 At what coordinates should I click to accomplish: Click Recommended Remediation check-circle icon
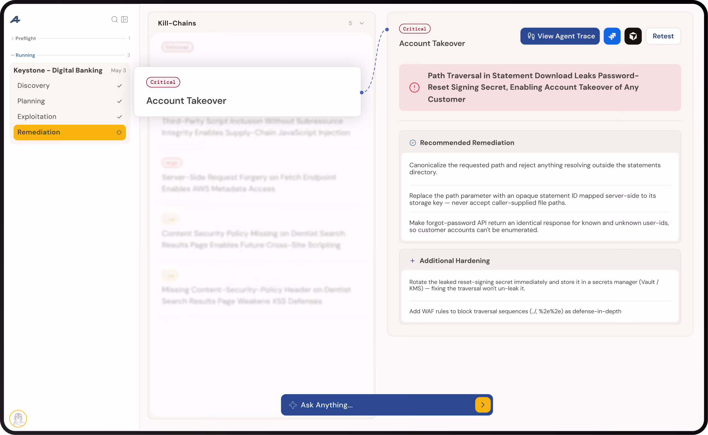(413, 143)
